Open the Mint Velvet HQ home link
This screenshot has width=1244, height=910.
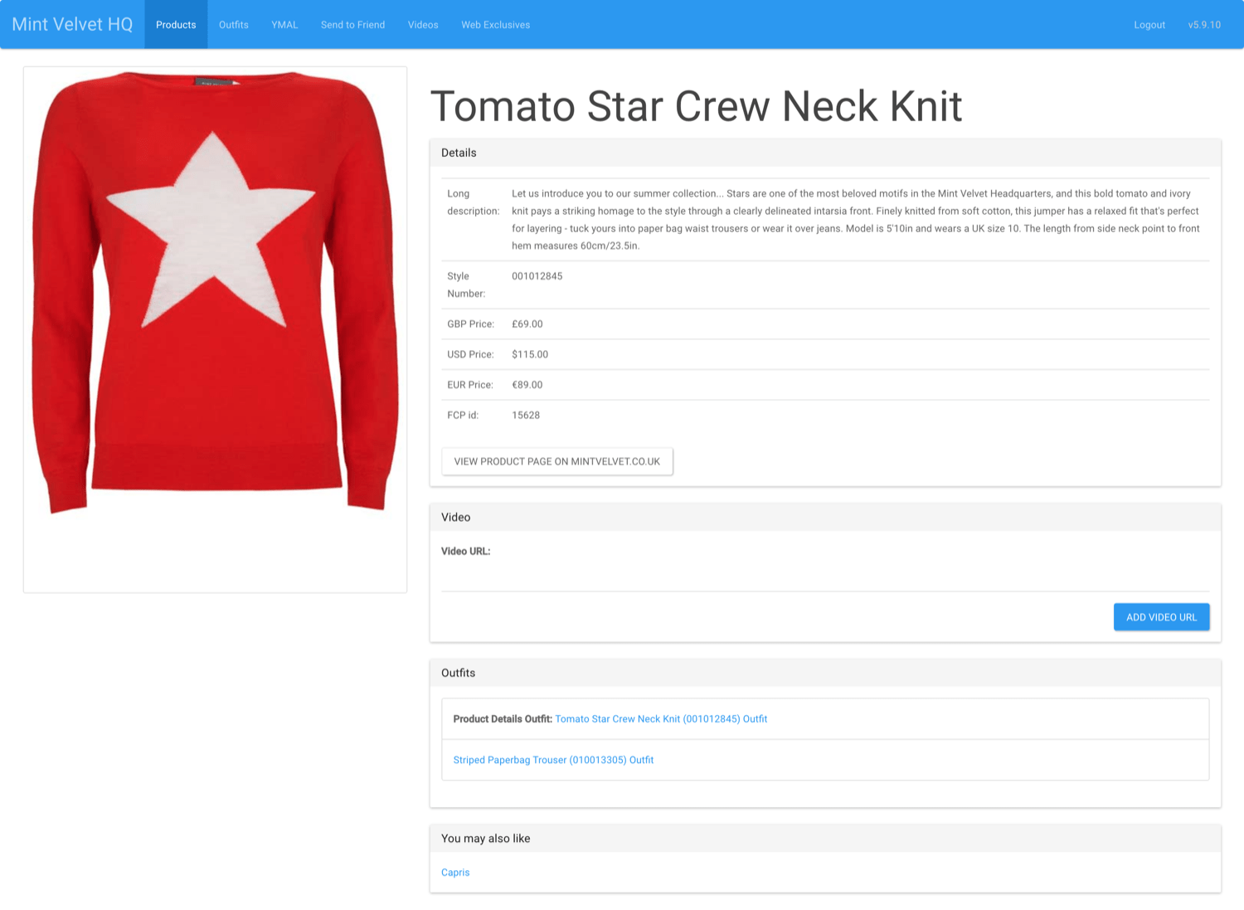pos(72,24)
